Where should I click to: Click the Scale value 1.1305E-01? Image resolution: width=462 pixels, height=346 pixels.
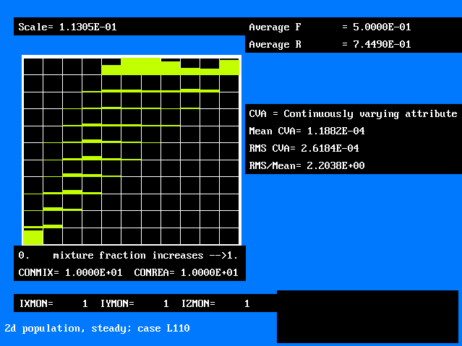[87, 27]
